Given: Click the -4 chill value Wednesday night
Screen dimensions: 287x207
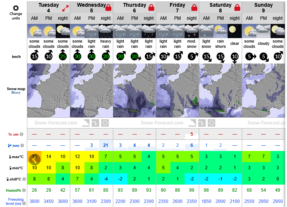Looking at the screenshot, I should pos(106,179).
